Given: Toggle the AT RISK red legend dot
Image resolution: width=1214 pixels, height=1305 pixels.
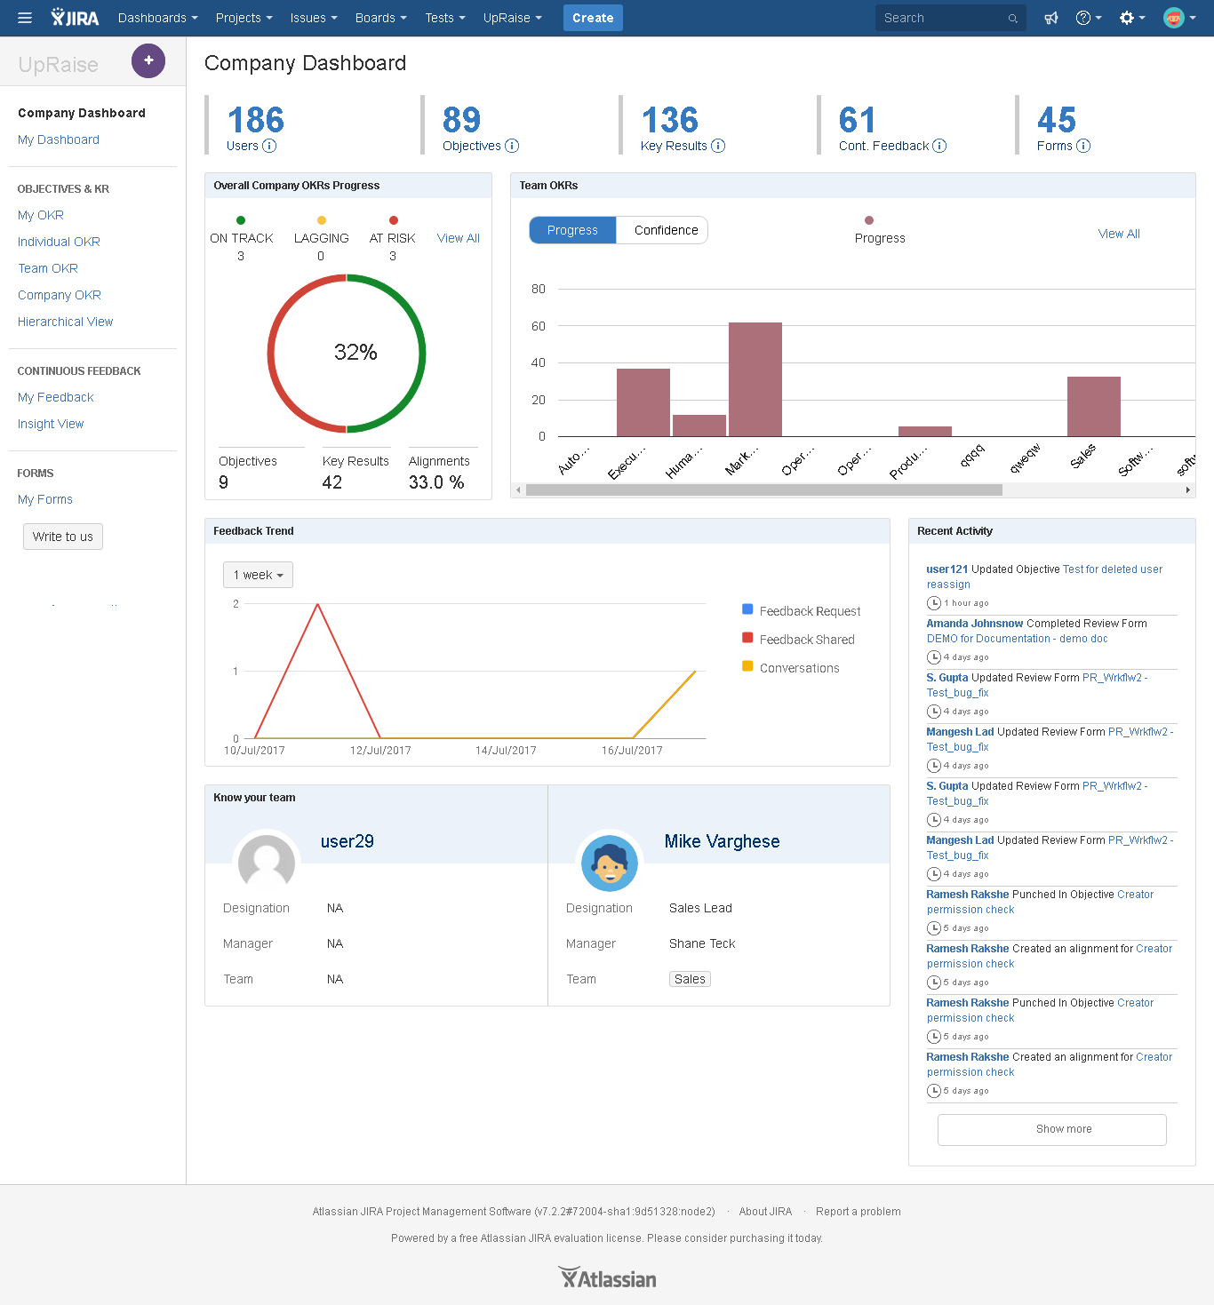Looking at the screenshot, I should pos(394,220).
